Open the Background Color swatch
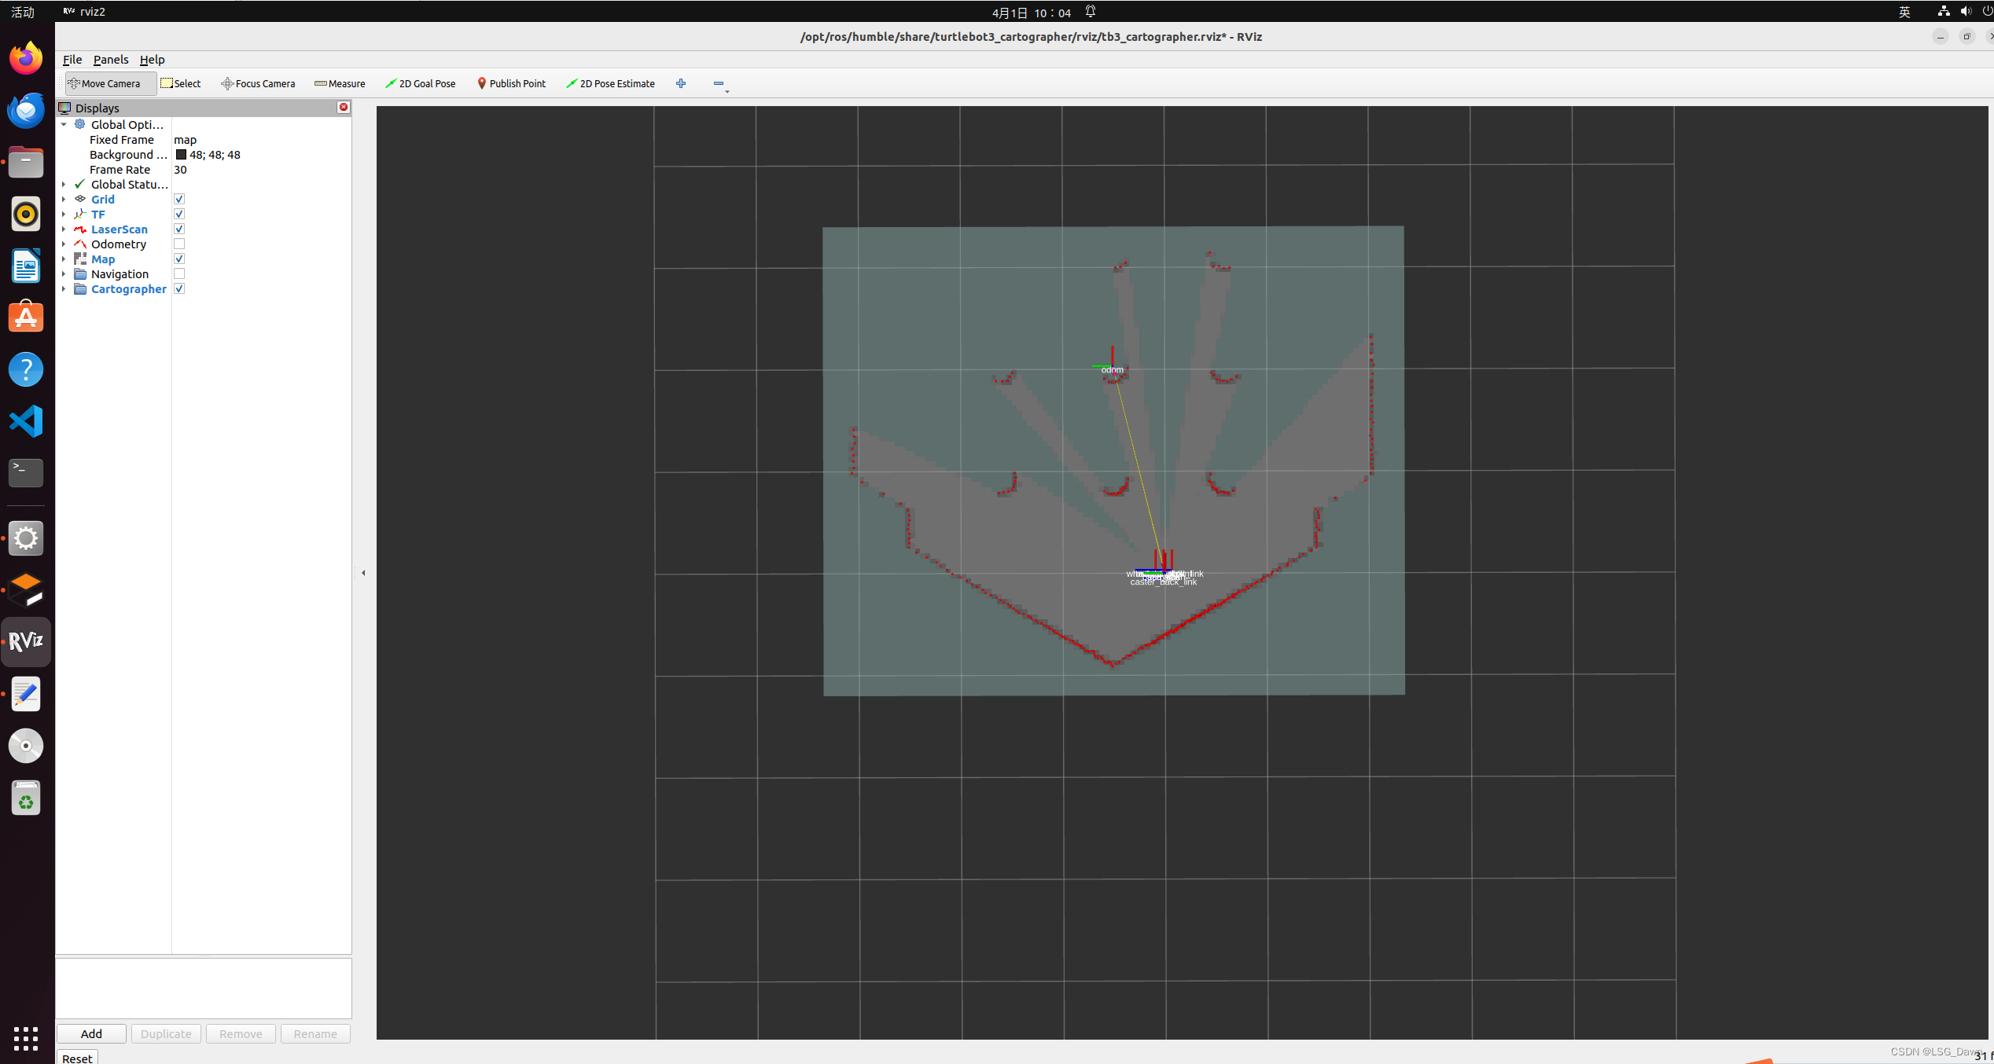 pyautogui.click(x=182, y=154)
